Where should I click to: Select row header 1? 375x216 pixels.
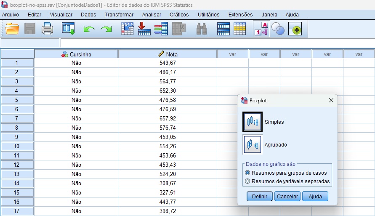click(17, 63)
